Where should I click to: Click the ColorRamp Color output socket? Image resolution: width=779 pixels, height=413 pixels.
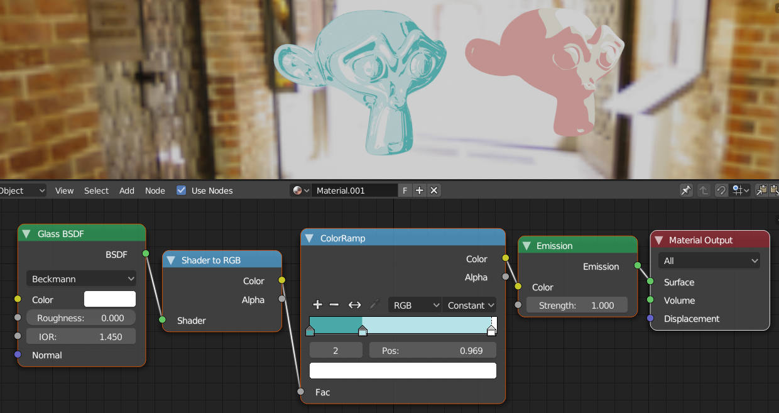click(506, 258)
